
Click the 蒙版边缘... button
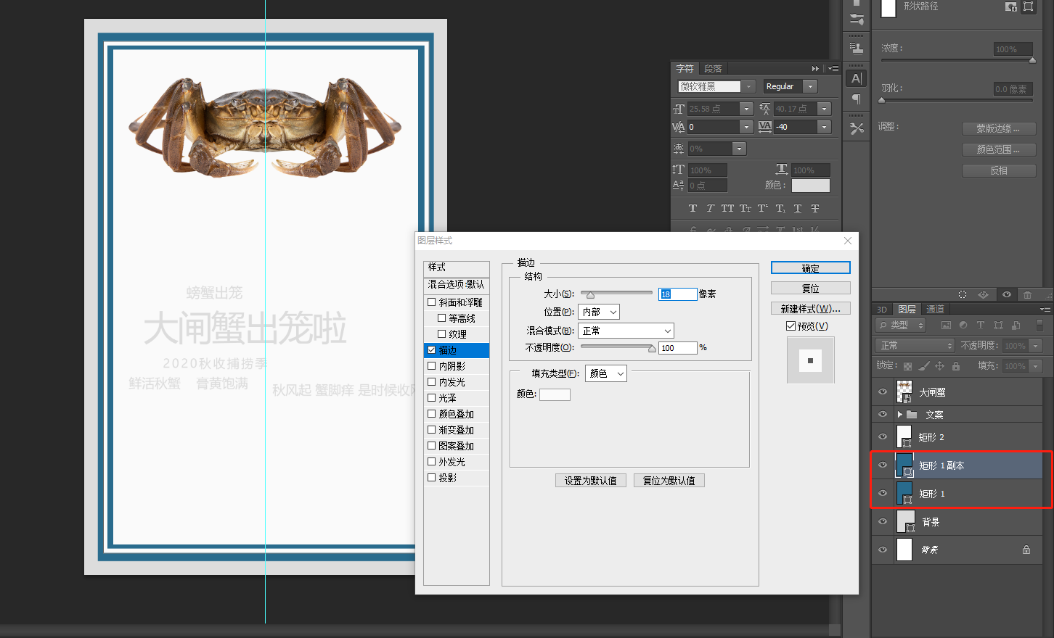click(999, 128)
